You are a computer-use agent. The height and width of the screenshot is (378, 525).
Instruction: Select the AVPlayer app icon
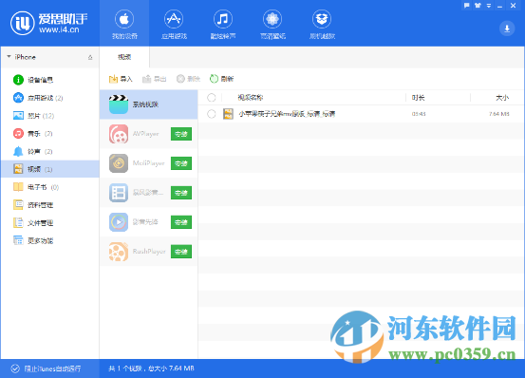point(119,134)
